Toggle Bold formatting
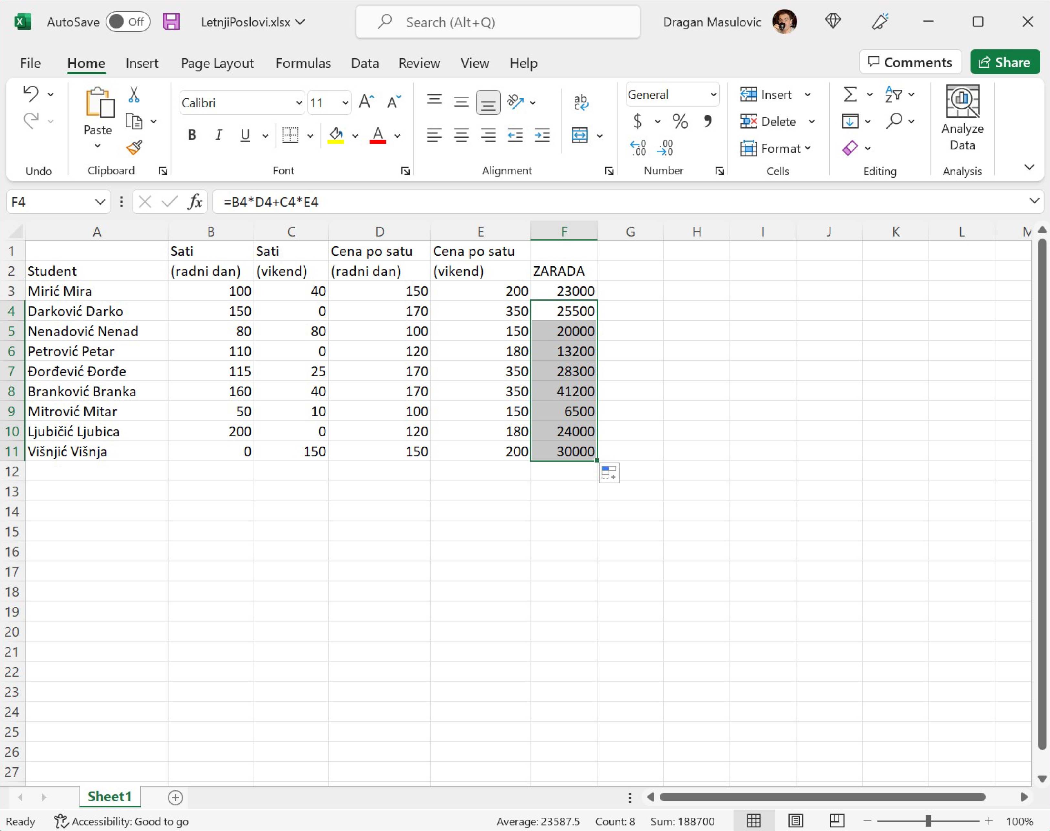1050x831 pixels. click(x=192, y=135)
